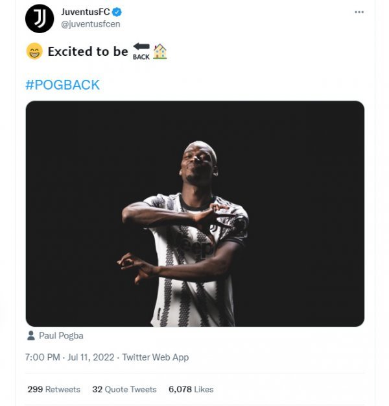Click the house emoji in tweet
Screen dimensions: 389x406
pos(159,51)
